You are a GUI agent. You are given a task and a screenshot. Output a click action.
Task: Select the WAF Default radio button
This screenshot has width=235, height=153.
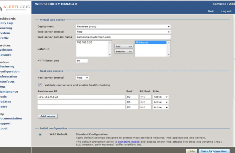tap(40, 134)
